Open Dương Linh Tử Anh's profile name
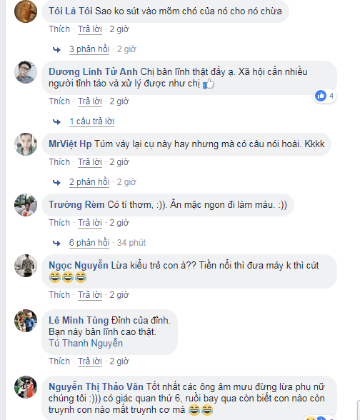Screen dimensions: 360x420 click(93, 71)
